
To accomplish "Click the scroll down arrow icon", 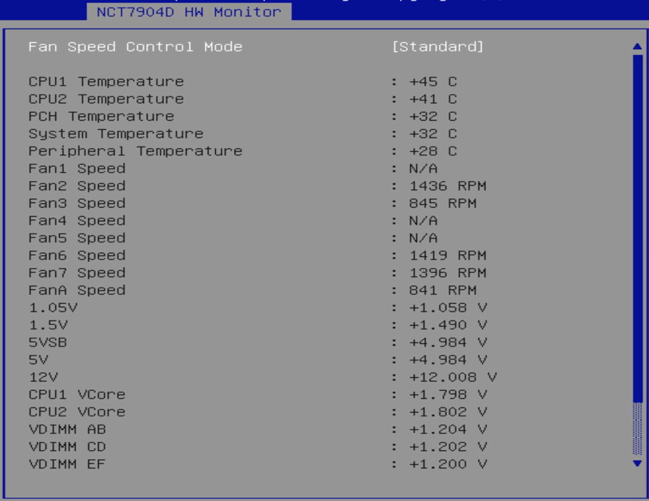I will pos(637,463).
